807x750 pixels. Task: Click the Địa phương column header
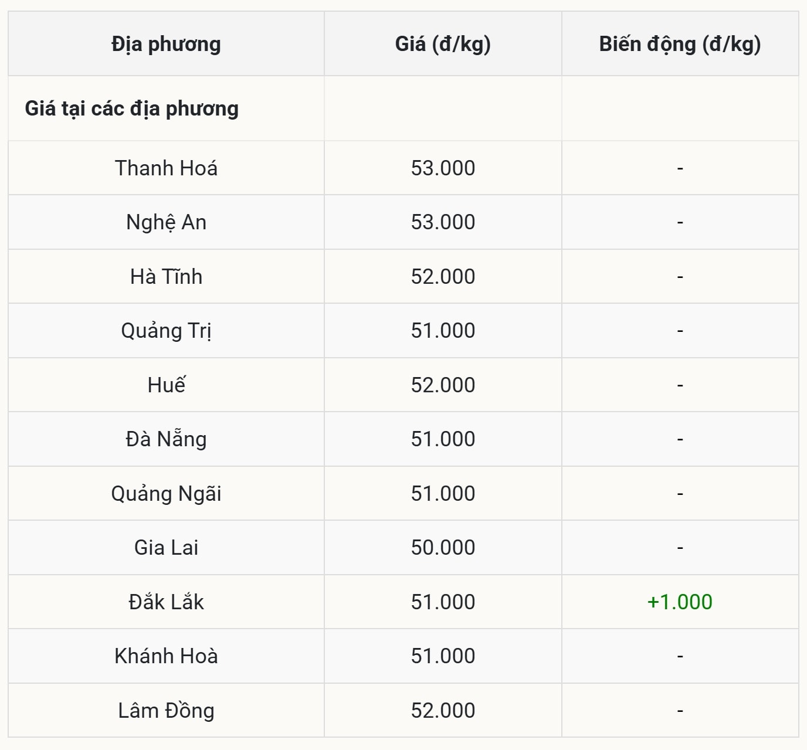pos(166,45)
